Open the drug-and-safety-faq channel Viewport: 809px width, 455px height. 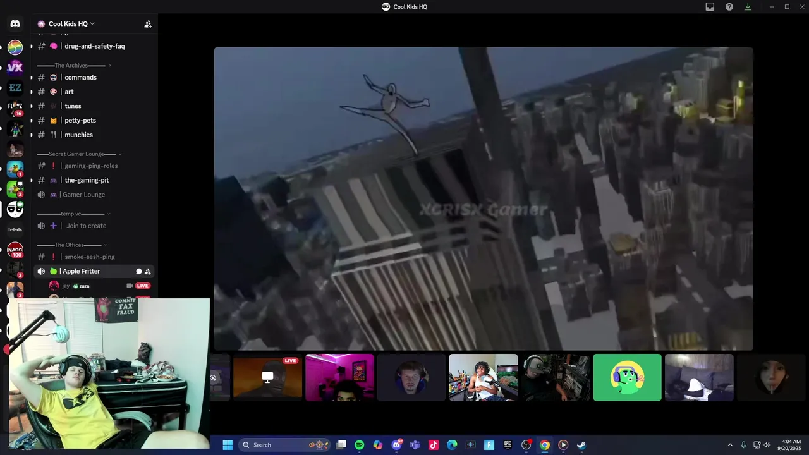point(94,46)
